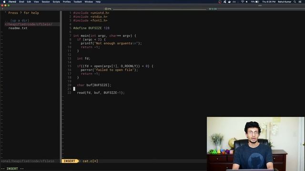This screenshot has width=305, height=171.
Task: Click the int main function declaration line
Action: coord(105,36)
